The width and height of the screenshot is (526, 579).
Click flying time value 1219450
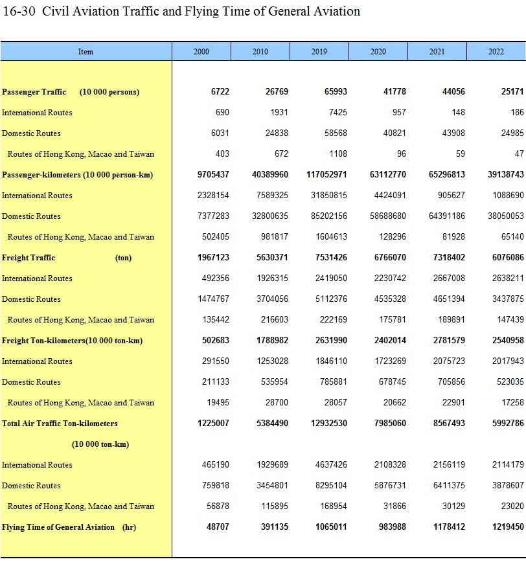click(x=508, y=527)
